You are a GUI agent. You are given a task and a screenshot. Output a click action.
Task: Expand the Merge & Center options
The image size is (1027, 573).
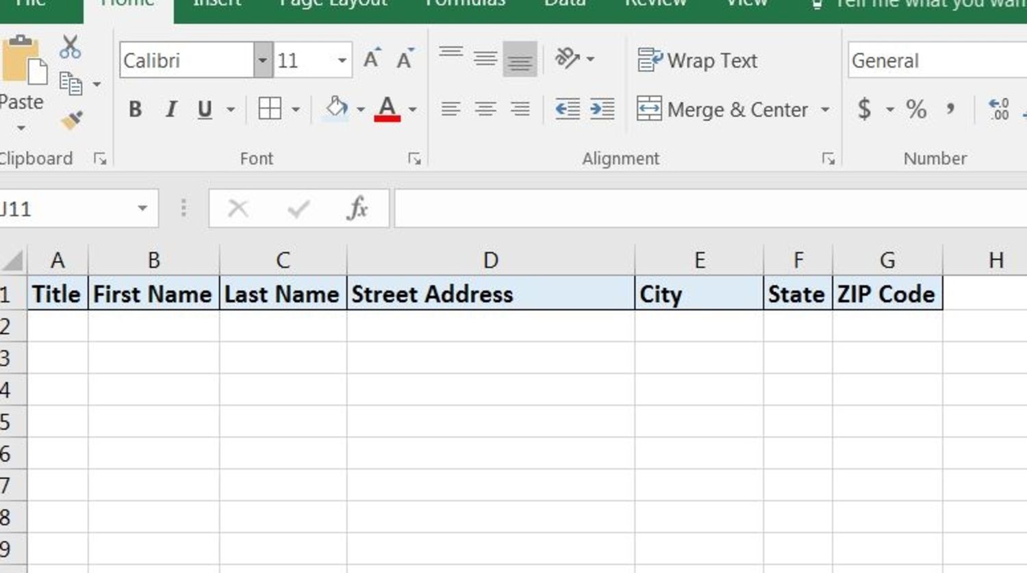click(826, 110)
